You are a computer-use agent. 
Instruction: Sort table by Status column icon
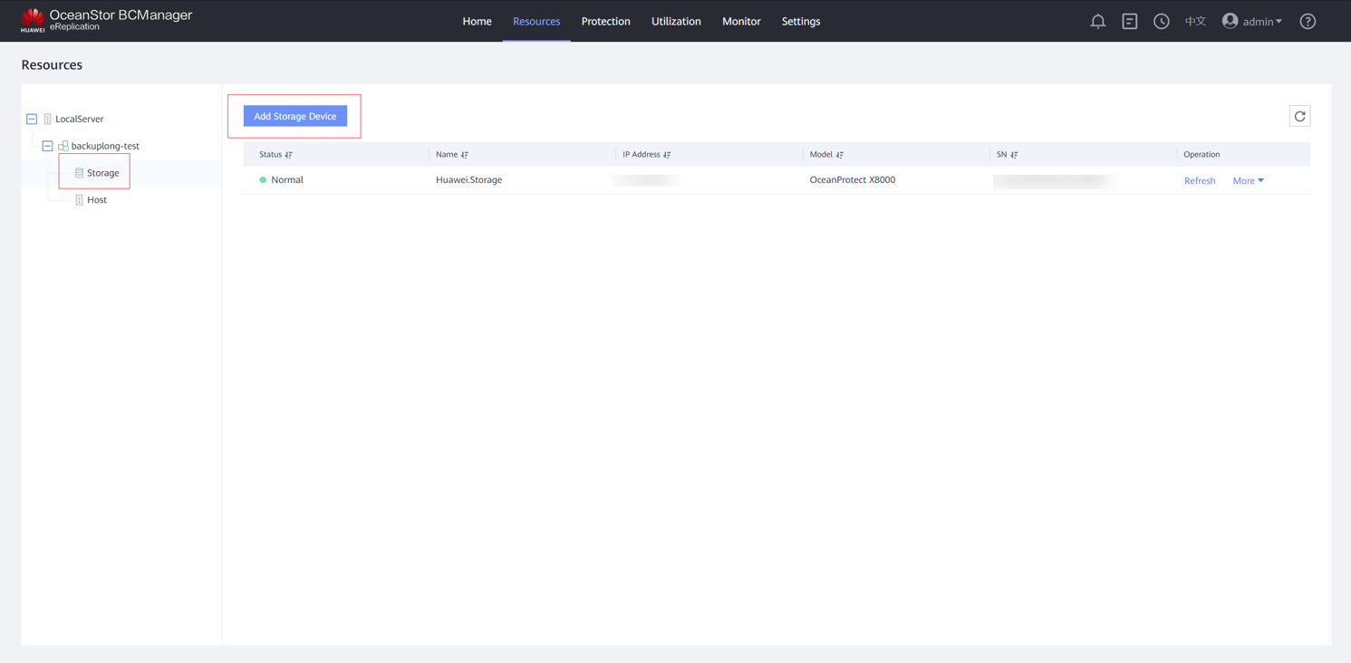(289, 155)
